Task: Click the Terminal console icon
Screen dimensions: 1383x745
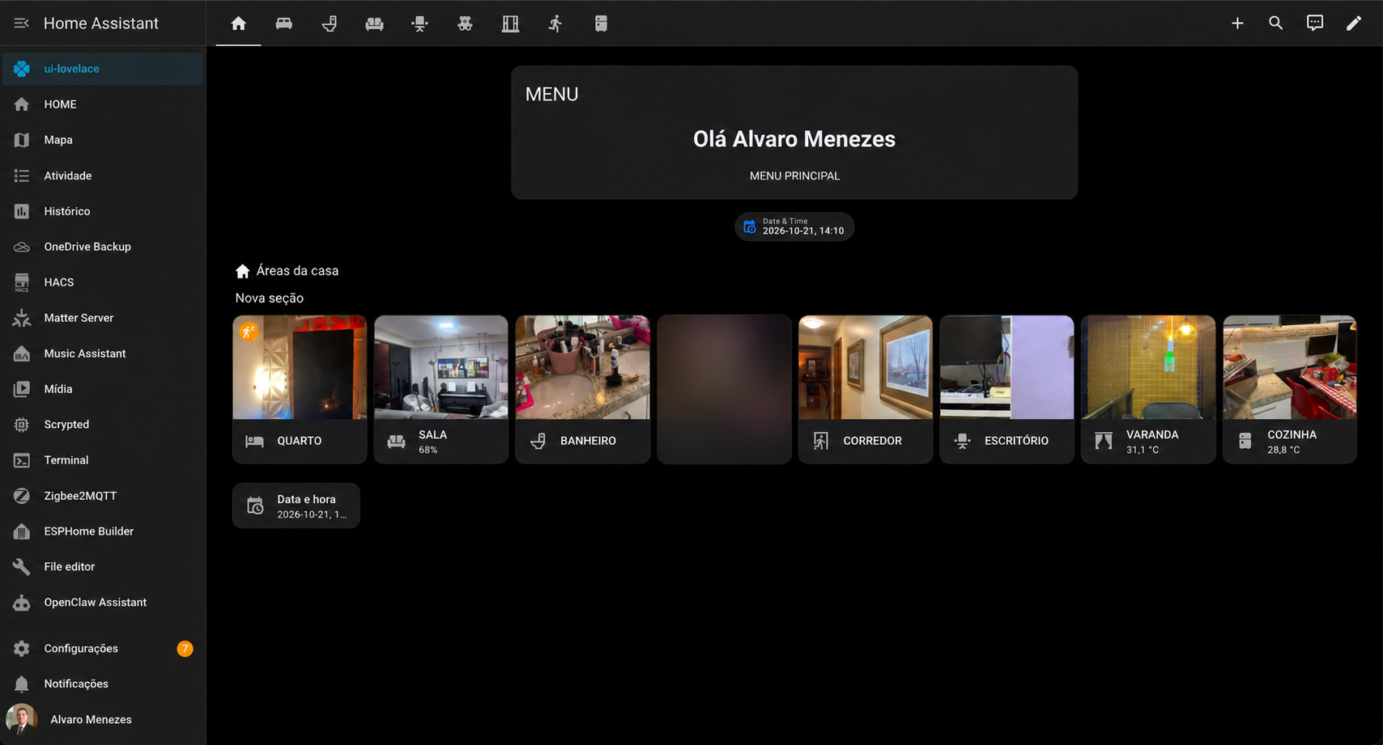Action: [x=22, y=460]
